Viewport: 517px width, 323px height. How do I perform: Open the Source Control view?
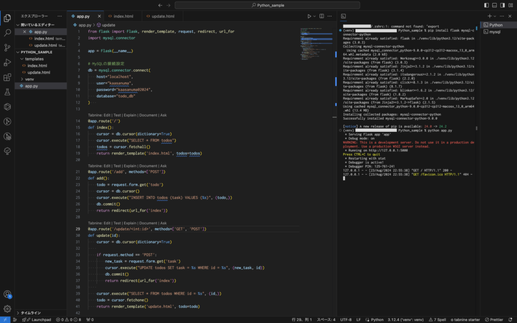7,48
